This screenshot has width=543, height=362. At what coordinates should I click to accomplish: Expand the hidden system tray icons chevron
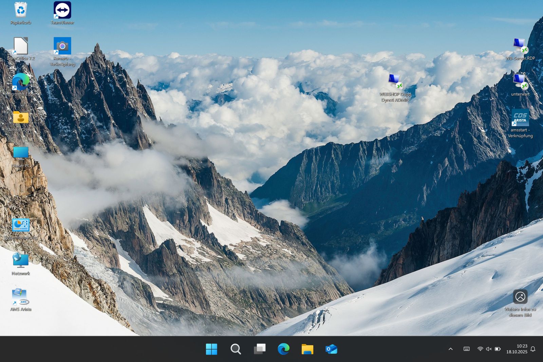click(x=451, y=349)
